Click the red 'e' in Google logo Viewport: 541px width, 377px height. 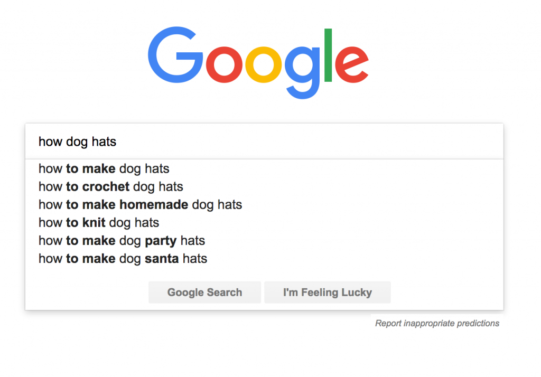(x=351, y=64)
